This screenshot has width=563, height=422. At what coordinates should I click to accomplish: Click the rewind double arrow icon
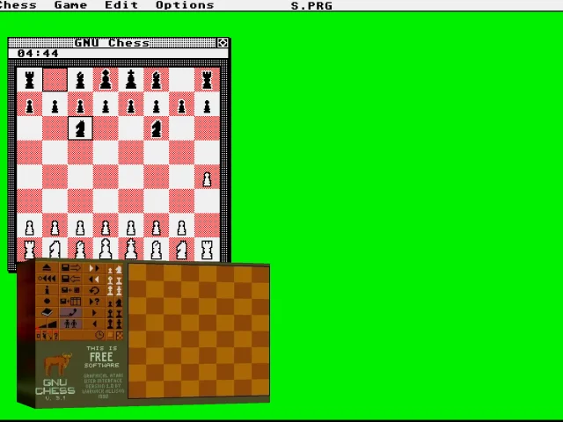(x=94, y=279)
